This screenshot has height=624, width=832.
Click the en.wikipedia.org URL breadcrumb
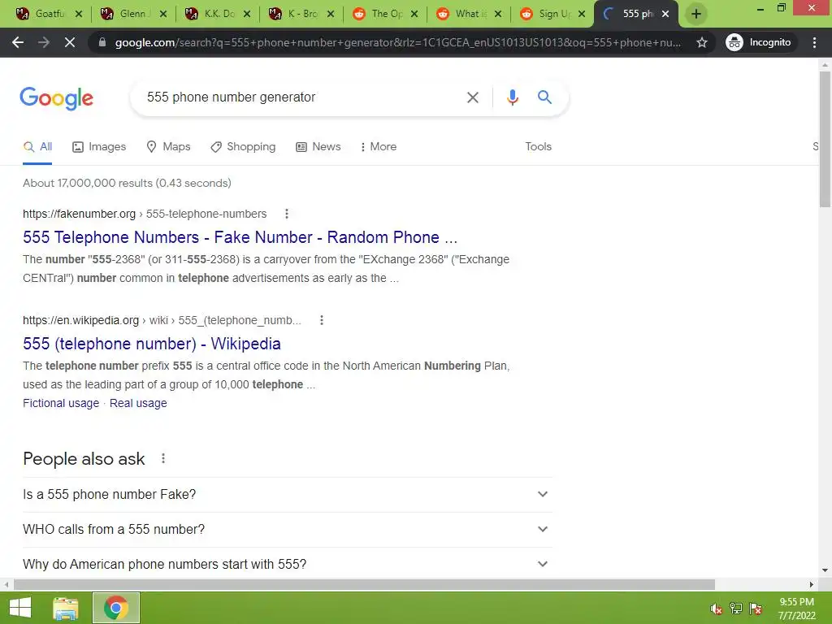(x=162, y=320)
